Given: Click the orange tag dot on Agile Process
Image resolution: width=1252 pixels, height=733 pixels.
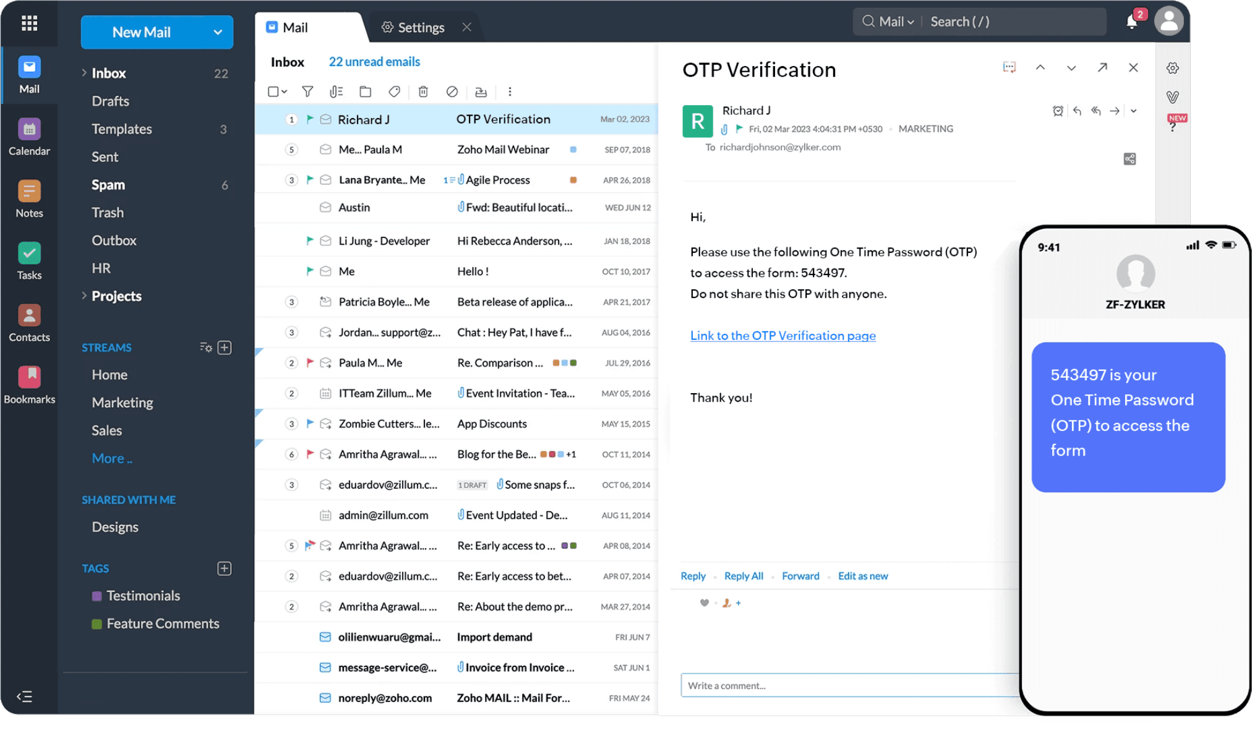Looking at the screenshot, I should coord(573,180).
